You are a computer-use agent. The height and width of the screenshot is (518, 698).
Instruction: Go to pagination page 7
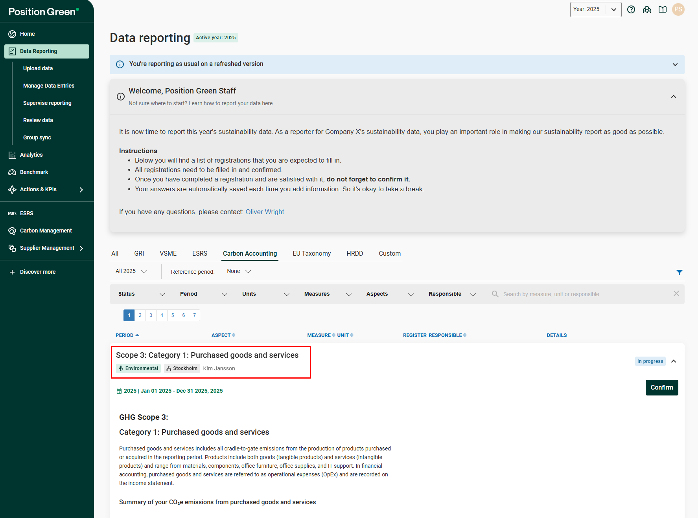(195, 315)
